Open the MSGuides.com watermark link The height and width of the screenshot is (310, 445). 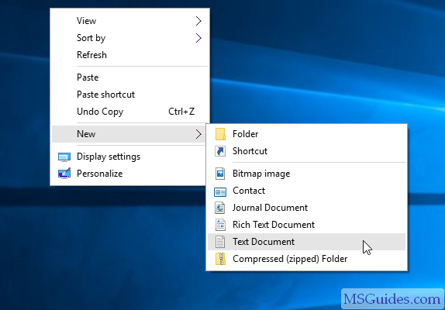[392, 299]
